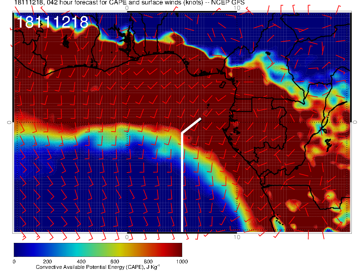The height and width of the screenshot is (278, 361).
Task: Click the 0 longitude label above the map
Action: 127,7
